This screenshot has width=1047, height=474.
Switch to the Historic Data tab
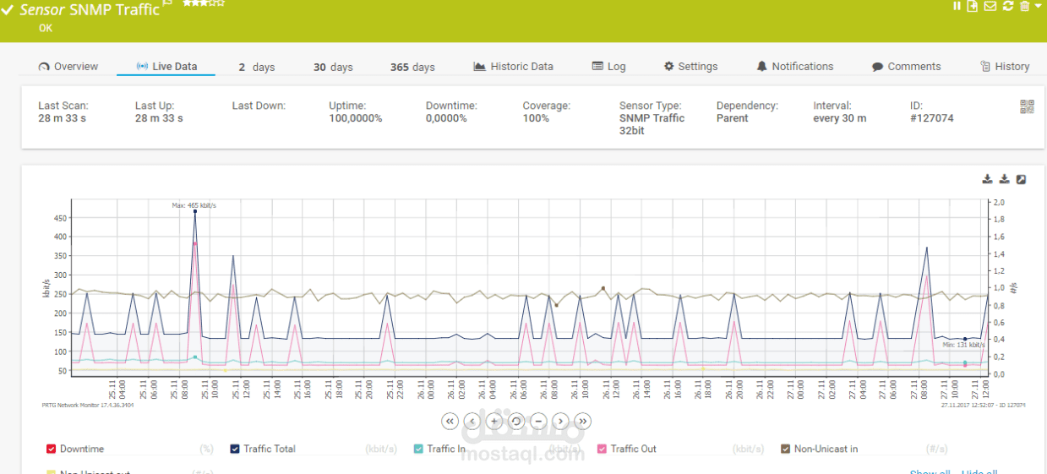coord(514,67)
